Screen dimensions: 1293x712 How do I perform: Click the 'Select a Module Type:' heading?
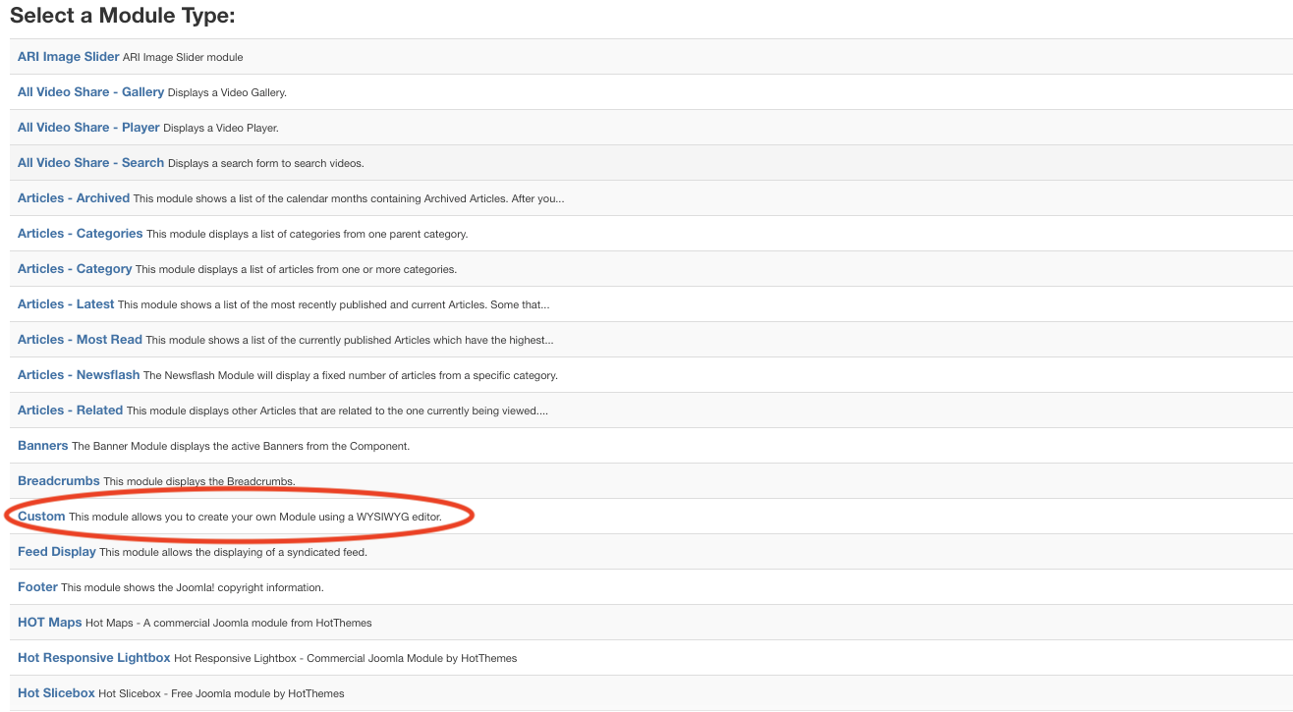[123, 17]
